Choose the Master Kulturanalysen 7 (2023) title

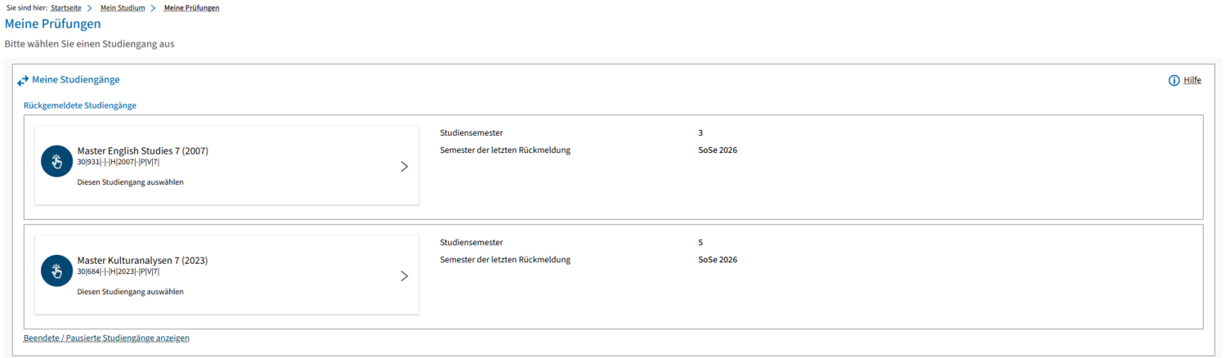(142, 260)
